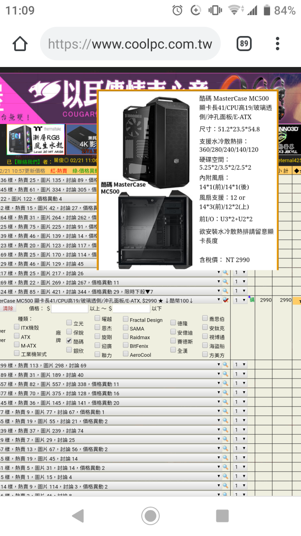This screenshot has height=536, width=301.
Task: Expand the product dropdown on the 217樣 熱賣25 row
Action: [x=110, y=273]
